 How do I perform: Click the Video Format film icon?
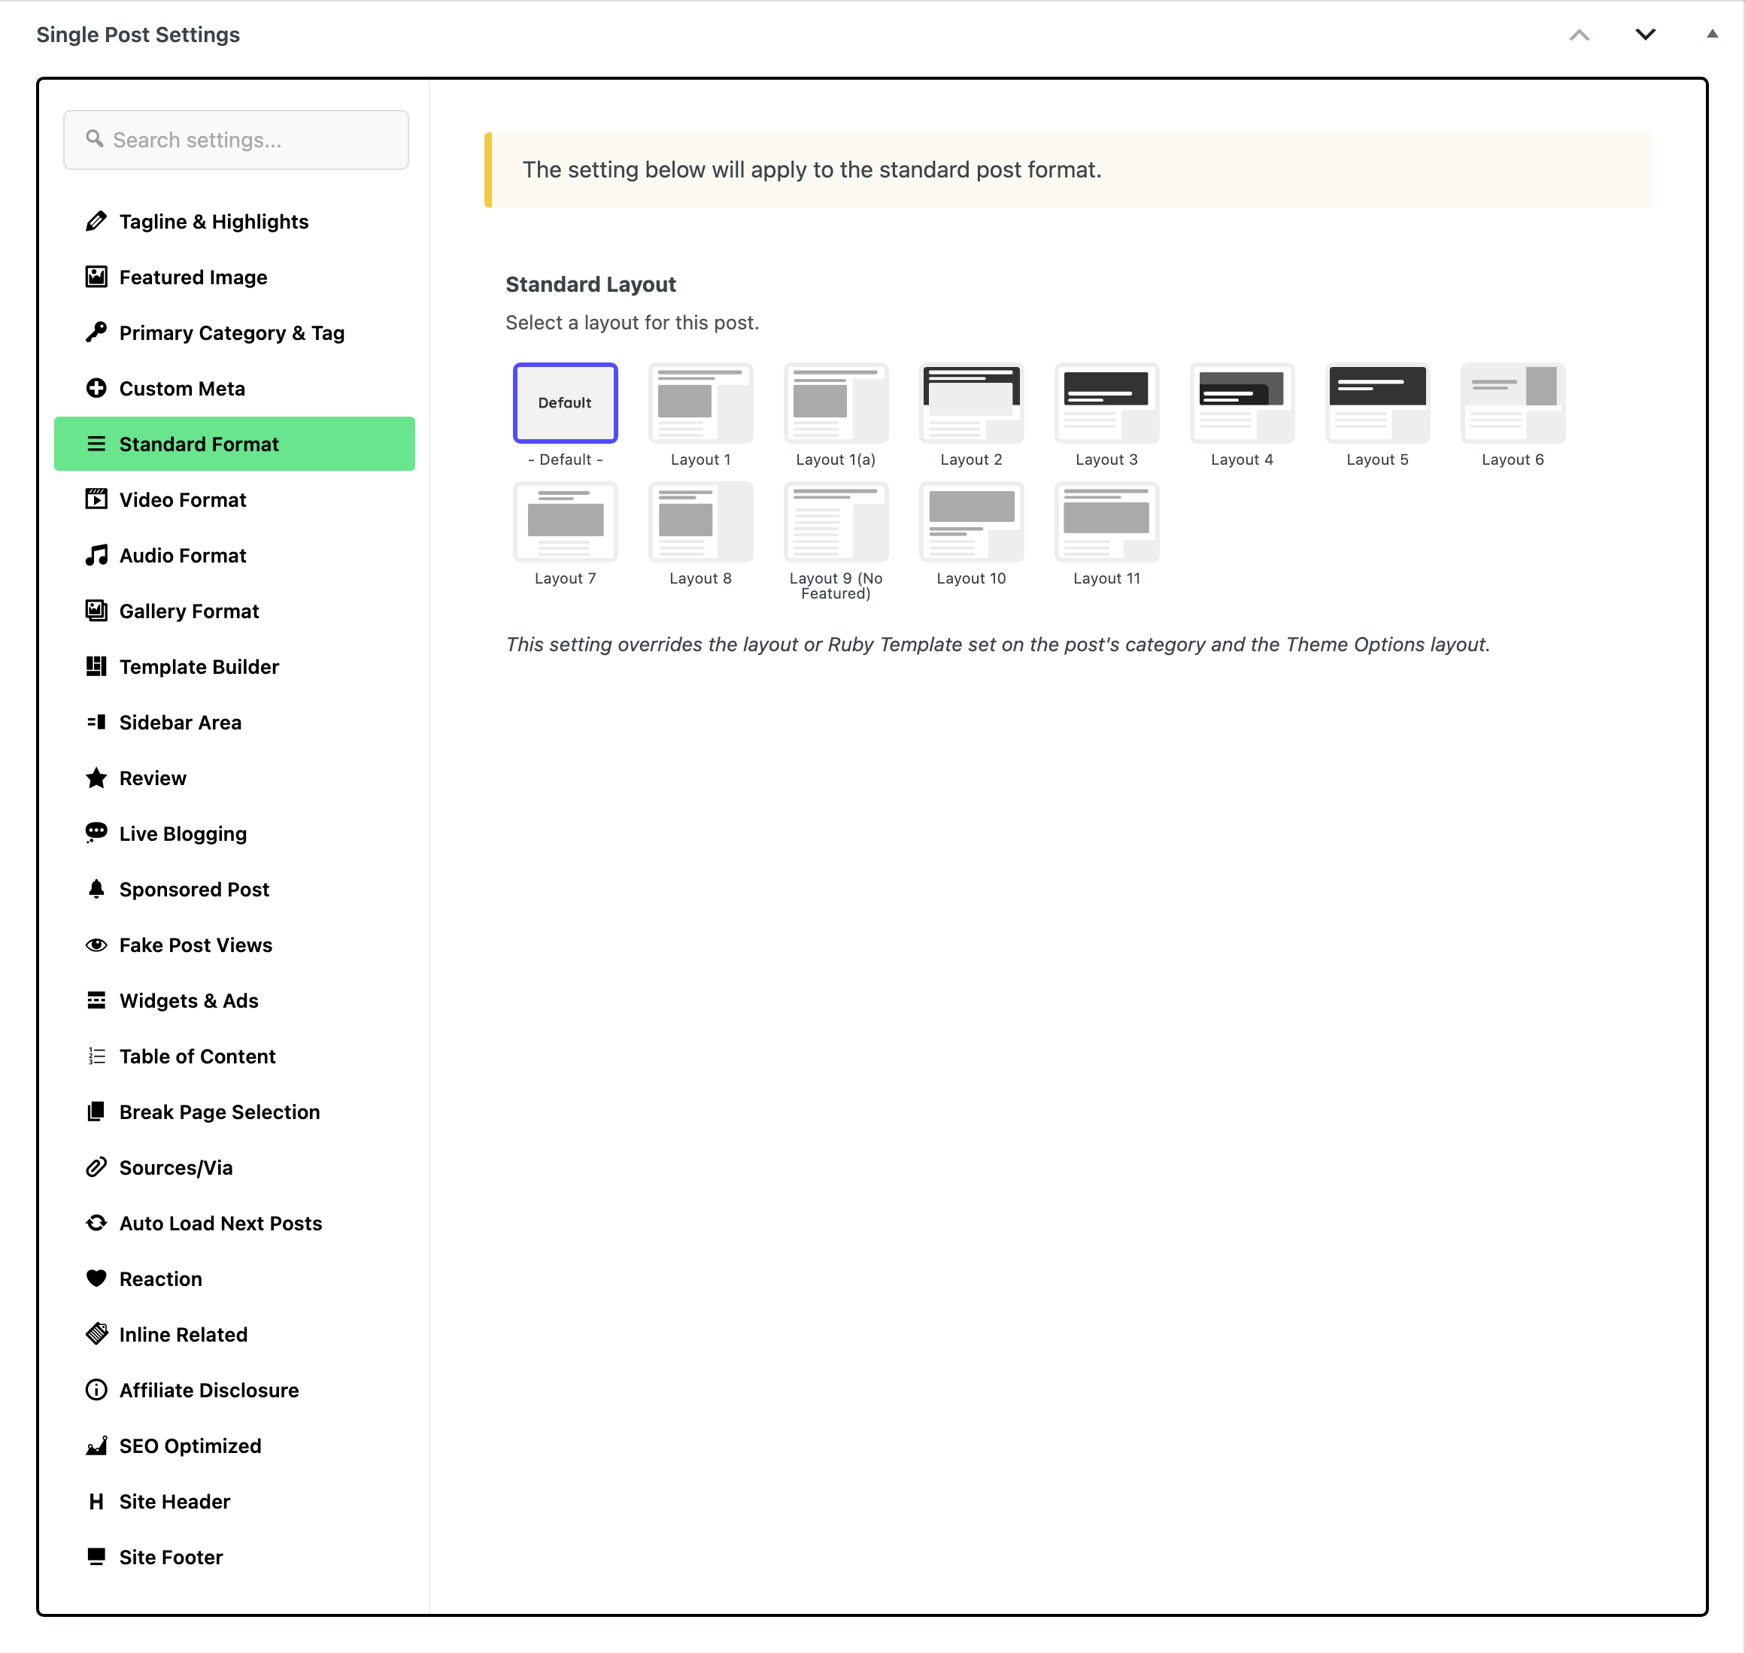coord(96,499)
